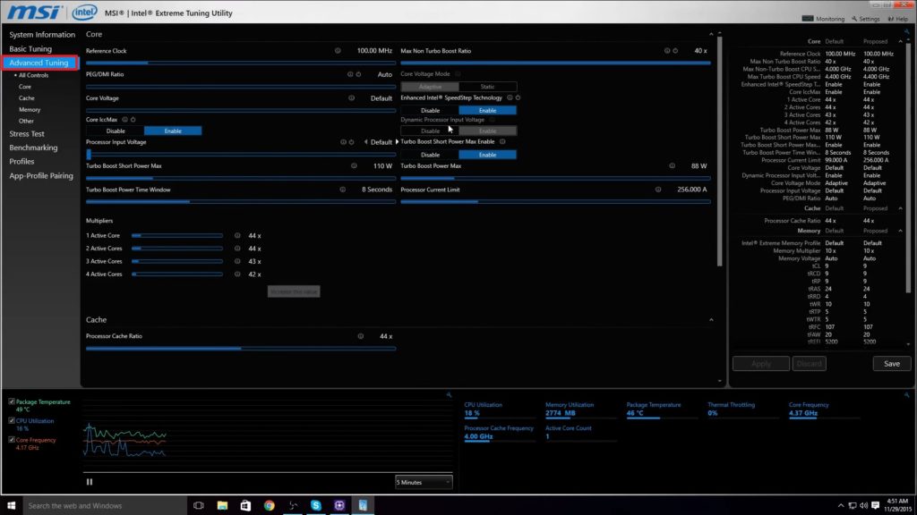Collapse the Cache group in the summary panel

point(901,208)
